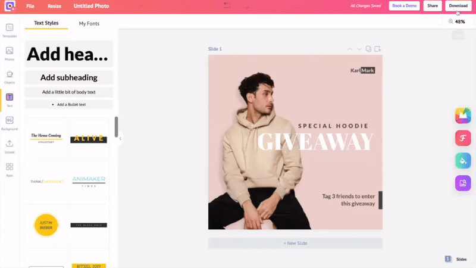Click the undo arrow icon
Screen dimensions: 476x268
point(227,5)
